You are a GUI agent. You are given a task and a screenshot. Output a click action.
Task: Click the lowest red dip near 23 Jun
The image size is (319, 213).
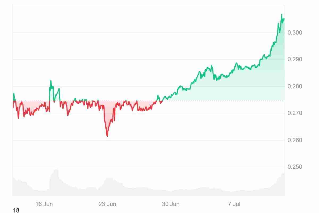click(107, 136)
